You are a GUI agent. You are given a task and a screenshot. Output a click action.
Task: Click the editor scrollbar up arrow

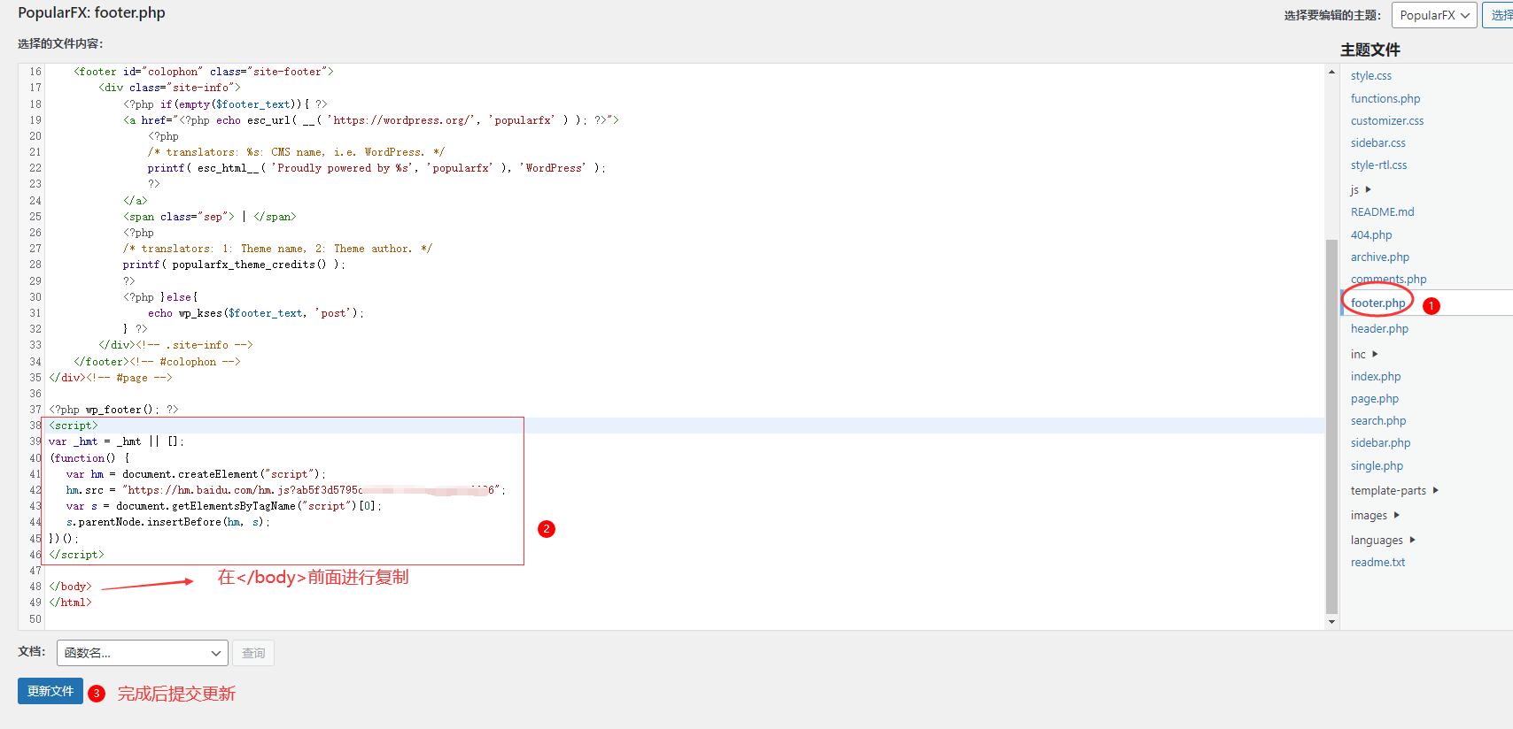(x=1331, y=72)
